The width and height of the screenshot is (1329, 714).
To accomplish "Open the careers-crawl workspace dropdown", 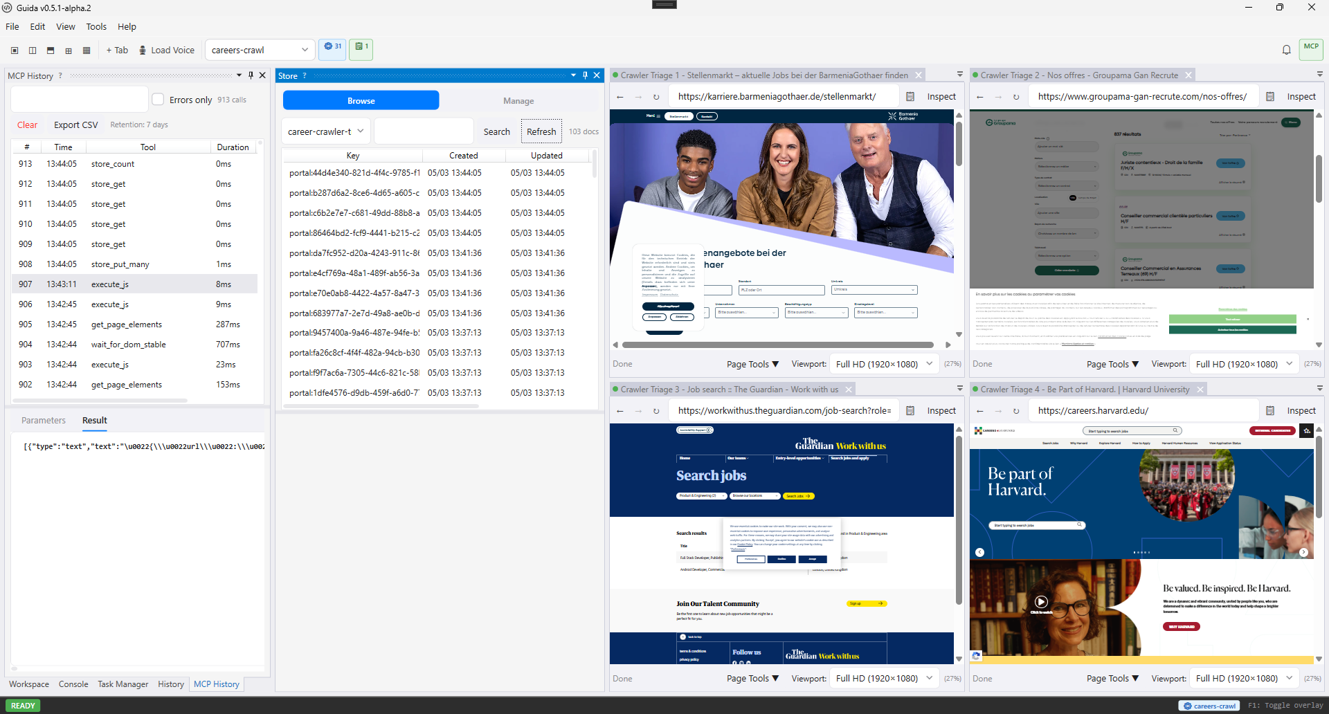I will (260, 50).
